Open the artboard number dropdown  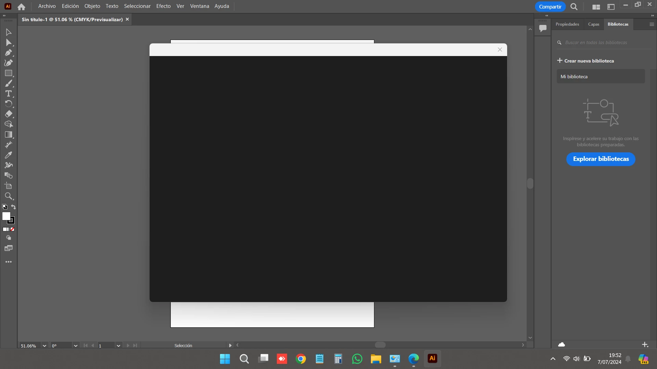coord(118,346)
